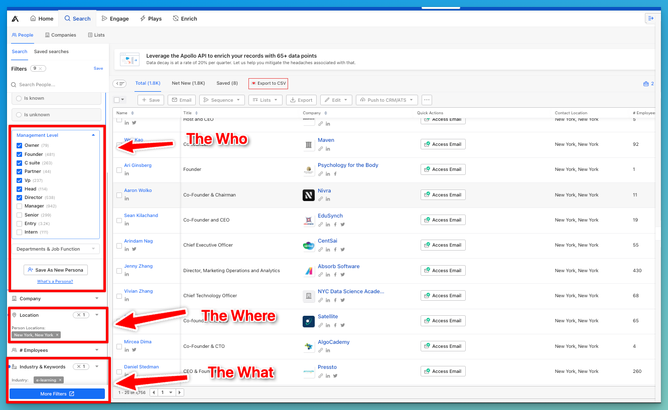This screenshot has width=668, height=410.
Task: Uncheck the Founder checkbox
Action: coord(20,154)
